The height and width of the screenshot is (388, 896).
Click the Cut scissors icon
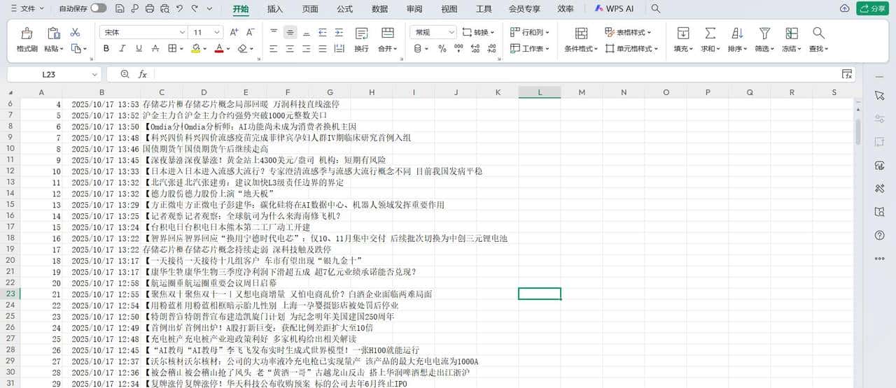coord(76,32)
